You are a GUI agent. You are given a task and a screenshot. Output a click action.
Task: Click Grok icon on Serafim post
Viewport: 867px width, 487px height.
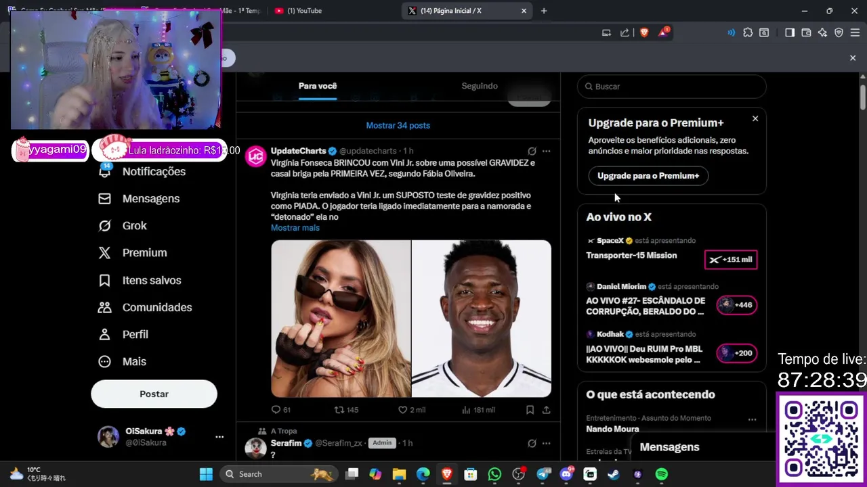(532, 443)
